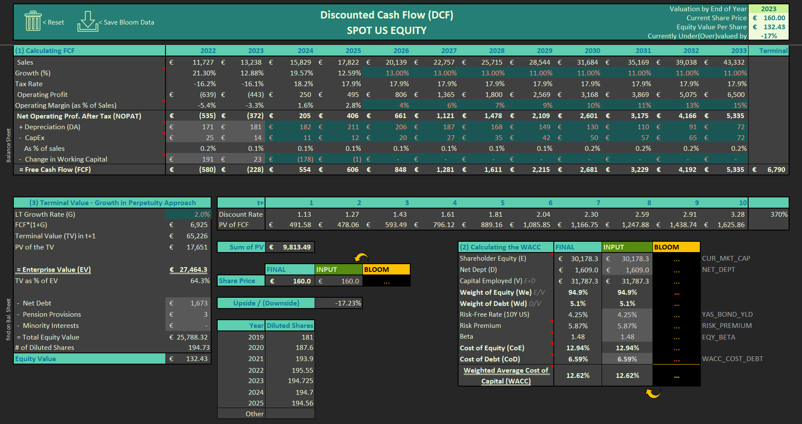The image size is (802, 424).
Task: Select the 2022 Sales value 11,727
Action: [192, 62]
